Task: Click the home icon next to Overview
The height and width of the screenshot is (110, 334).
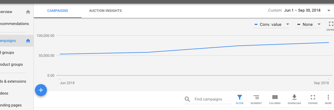Action: 28,12
